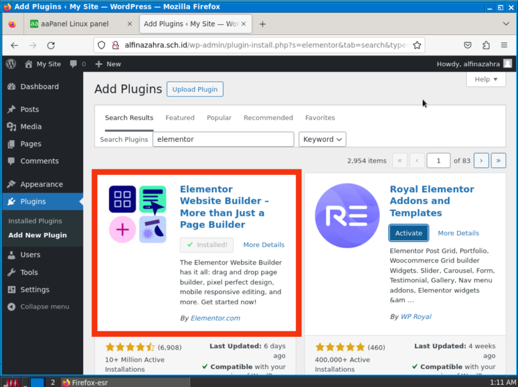Expand the Help dropdown panel
Image resolution: width=518 pixels, height=387 pixels.
(486, 79)
